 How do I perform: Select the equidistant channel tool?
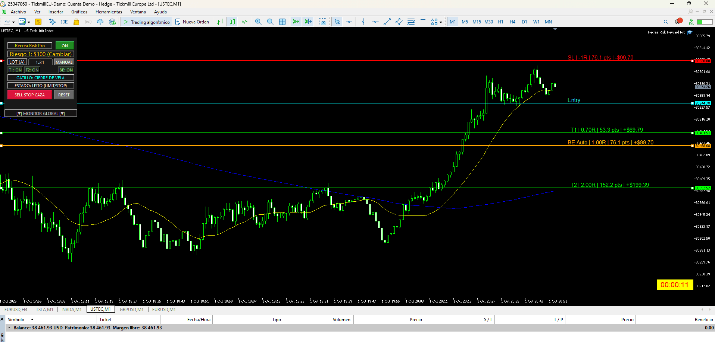click(399, 22)
